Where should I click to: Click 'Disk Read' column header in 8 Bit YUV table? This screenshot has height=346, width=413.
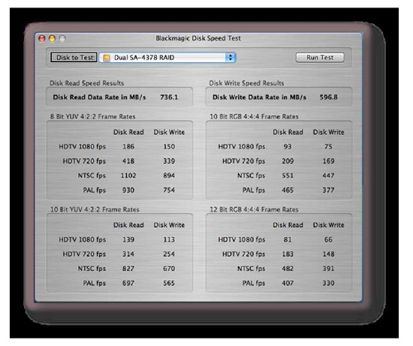click(x=128, y=132)
